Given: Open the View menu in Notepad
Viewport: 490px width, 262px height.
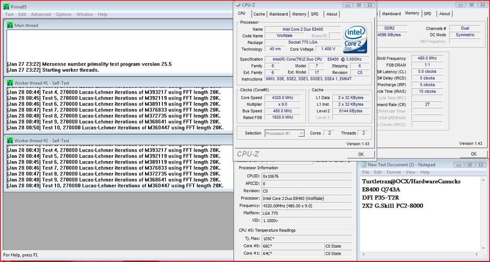Looking at the screenshot, I should 410,172.
